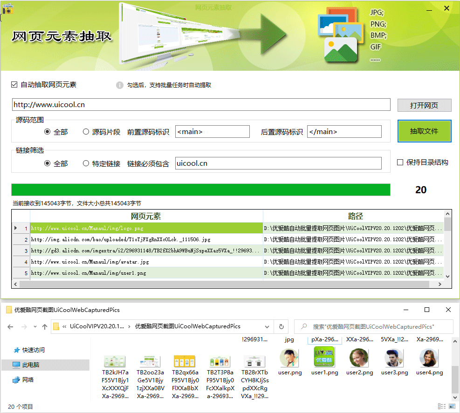Image resolution: width=460 pixels, height=413 pixels.
Task: Expand hidden path chevron in address bar
Action: pyautogui.click(x=64, y=326)
